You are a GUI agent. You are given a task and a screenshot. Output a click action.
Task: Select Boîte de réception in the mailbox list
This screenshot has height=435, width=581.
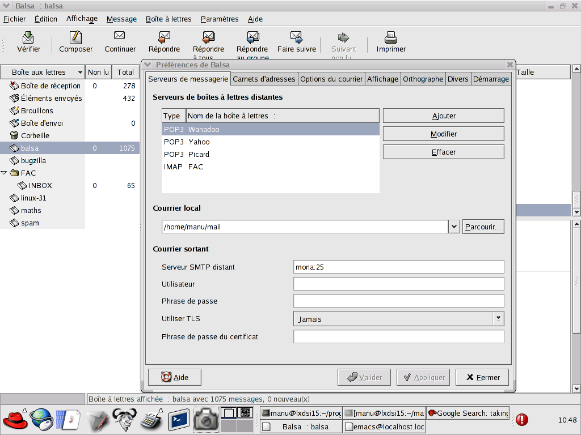point(50,86)
